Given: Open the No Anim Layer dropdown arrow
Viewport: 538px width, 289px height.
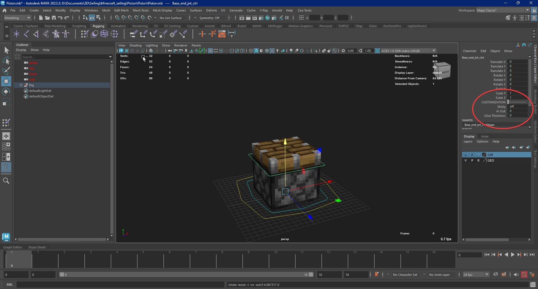Looking at the screenshot, I should 424,275.
